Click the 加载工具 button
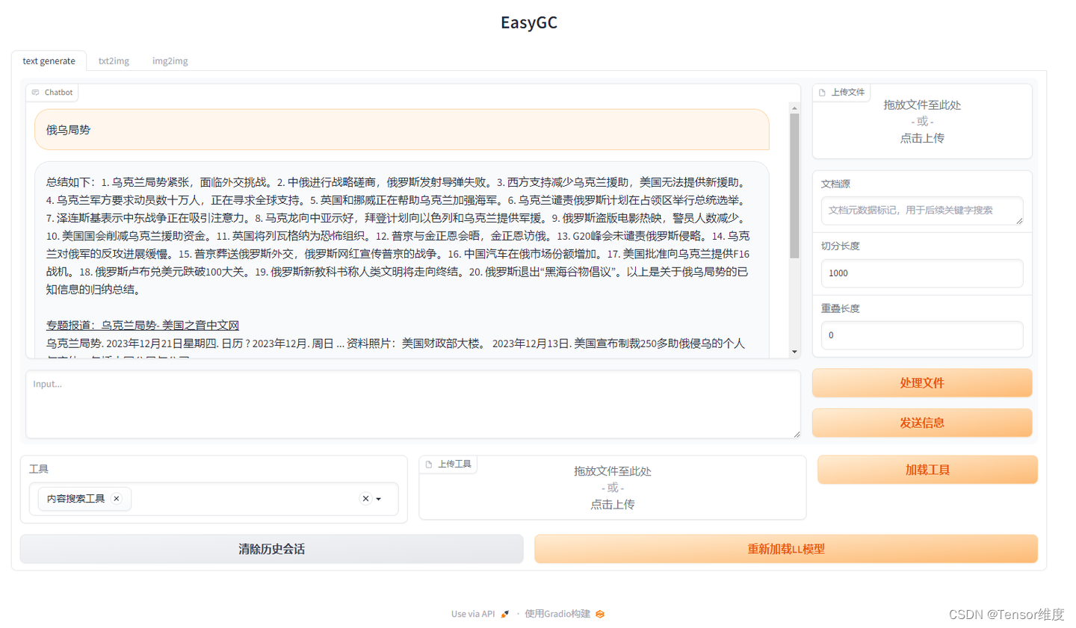This screenshot has height=628, width=1076. click(x=927, y=470)
